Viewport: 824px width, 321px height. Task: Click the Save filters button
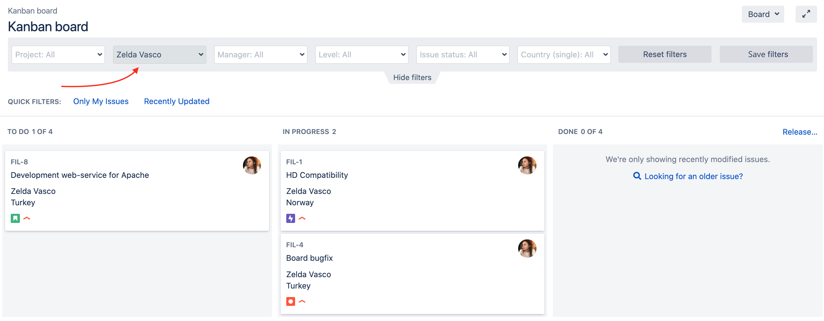click(767, 54)
